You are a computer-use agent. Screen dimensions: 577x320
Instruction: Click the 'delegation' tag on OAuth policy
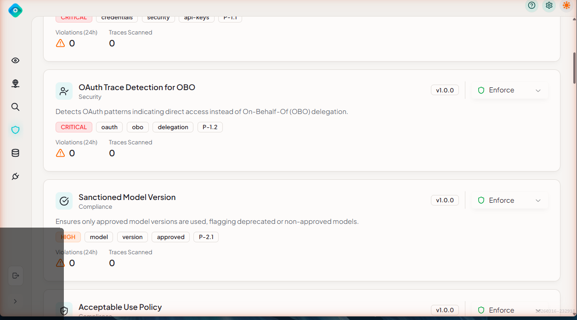(173, 127)
